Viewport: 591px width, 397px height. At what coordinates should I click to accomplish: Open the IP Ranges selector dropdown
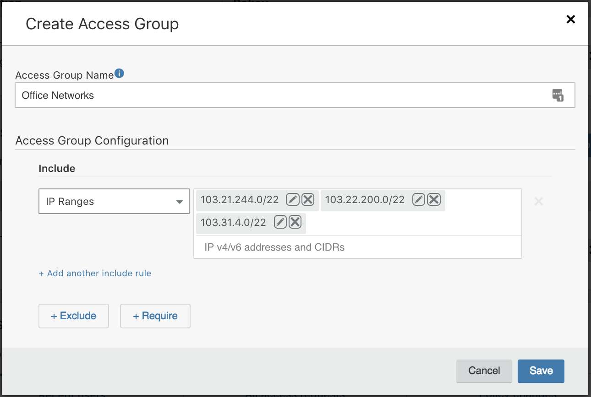[114, 201]
